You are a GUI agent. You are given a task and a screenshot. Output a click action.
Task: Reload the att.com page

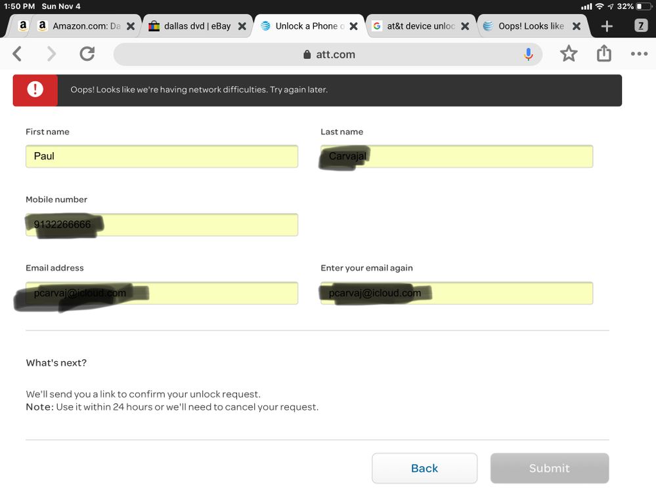pyautogui.click(x=87, y=54)
